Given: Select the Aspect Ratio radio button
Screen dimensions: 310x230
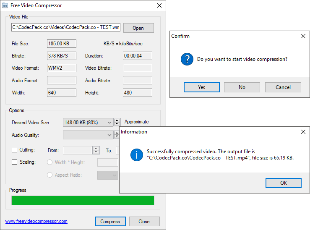Looking at the screenshot, I should [49, 175].
